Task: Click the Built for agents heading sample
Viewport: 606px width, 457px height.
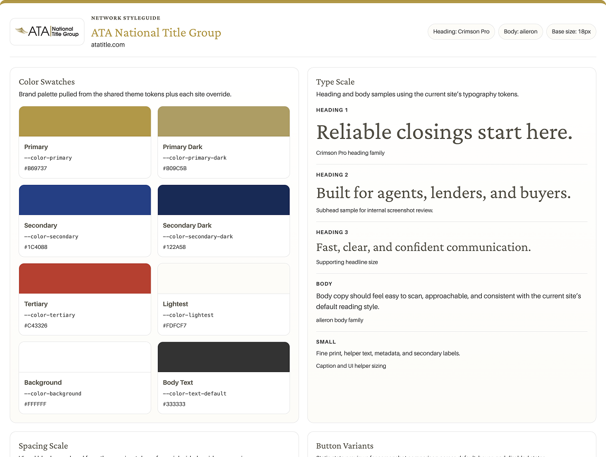Action: pos(443,193)
